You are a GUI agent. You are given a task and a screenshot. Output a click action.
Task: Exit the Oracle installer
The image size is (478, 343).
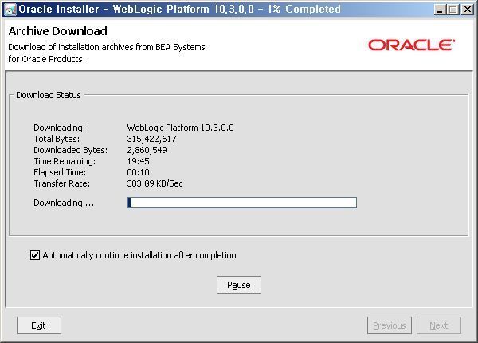pos(39,325)
